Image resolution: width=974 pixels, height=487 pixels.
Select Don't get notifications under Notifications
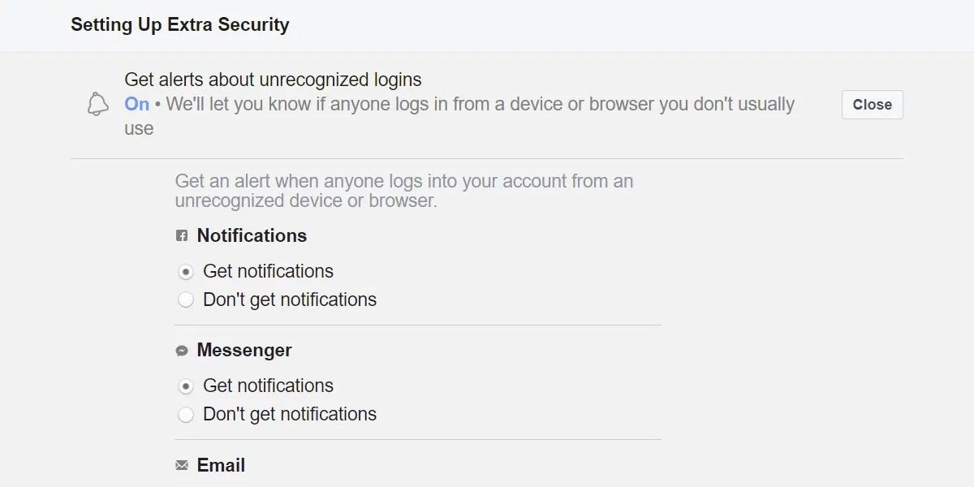(185, 300)
